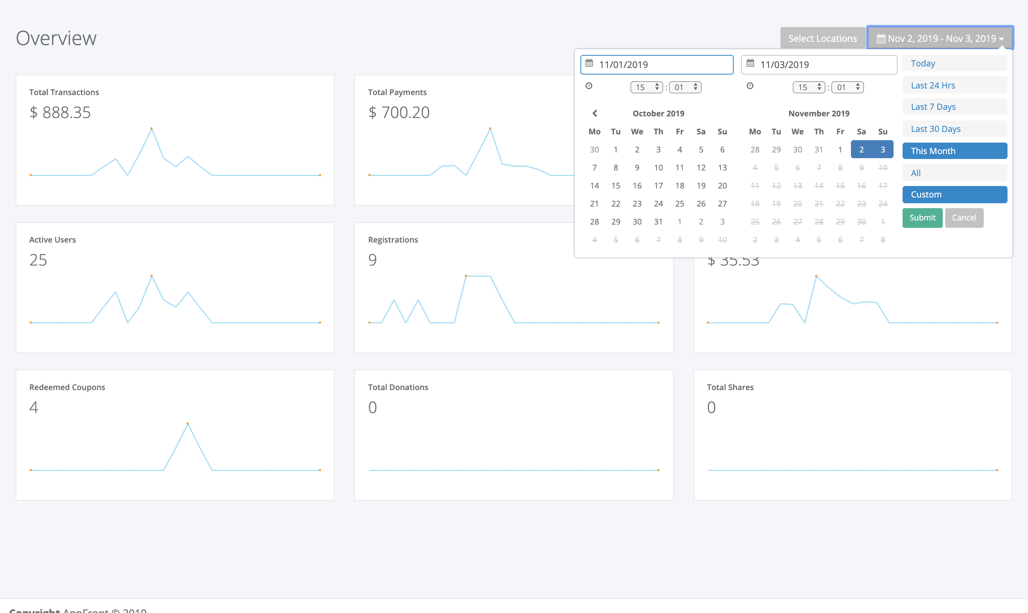Click the Active Users line chart
1028x613 pixels.
pos(175,300)
